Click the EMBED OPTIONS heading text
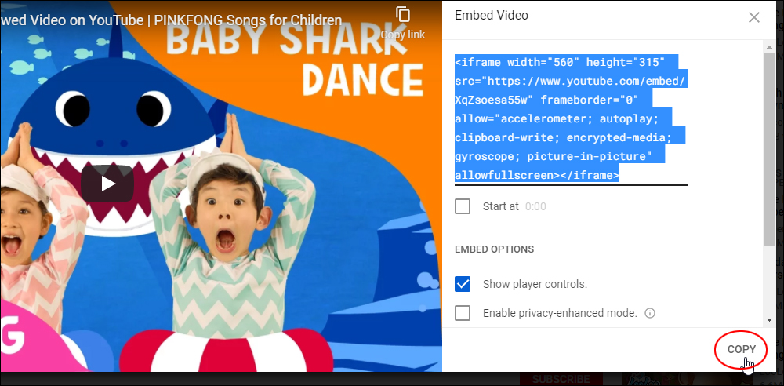 click(x=494, y=249)
